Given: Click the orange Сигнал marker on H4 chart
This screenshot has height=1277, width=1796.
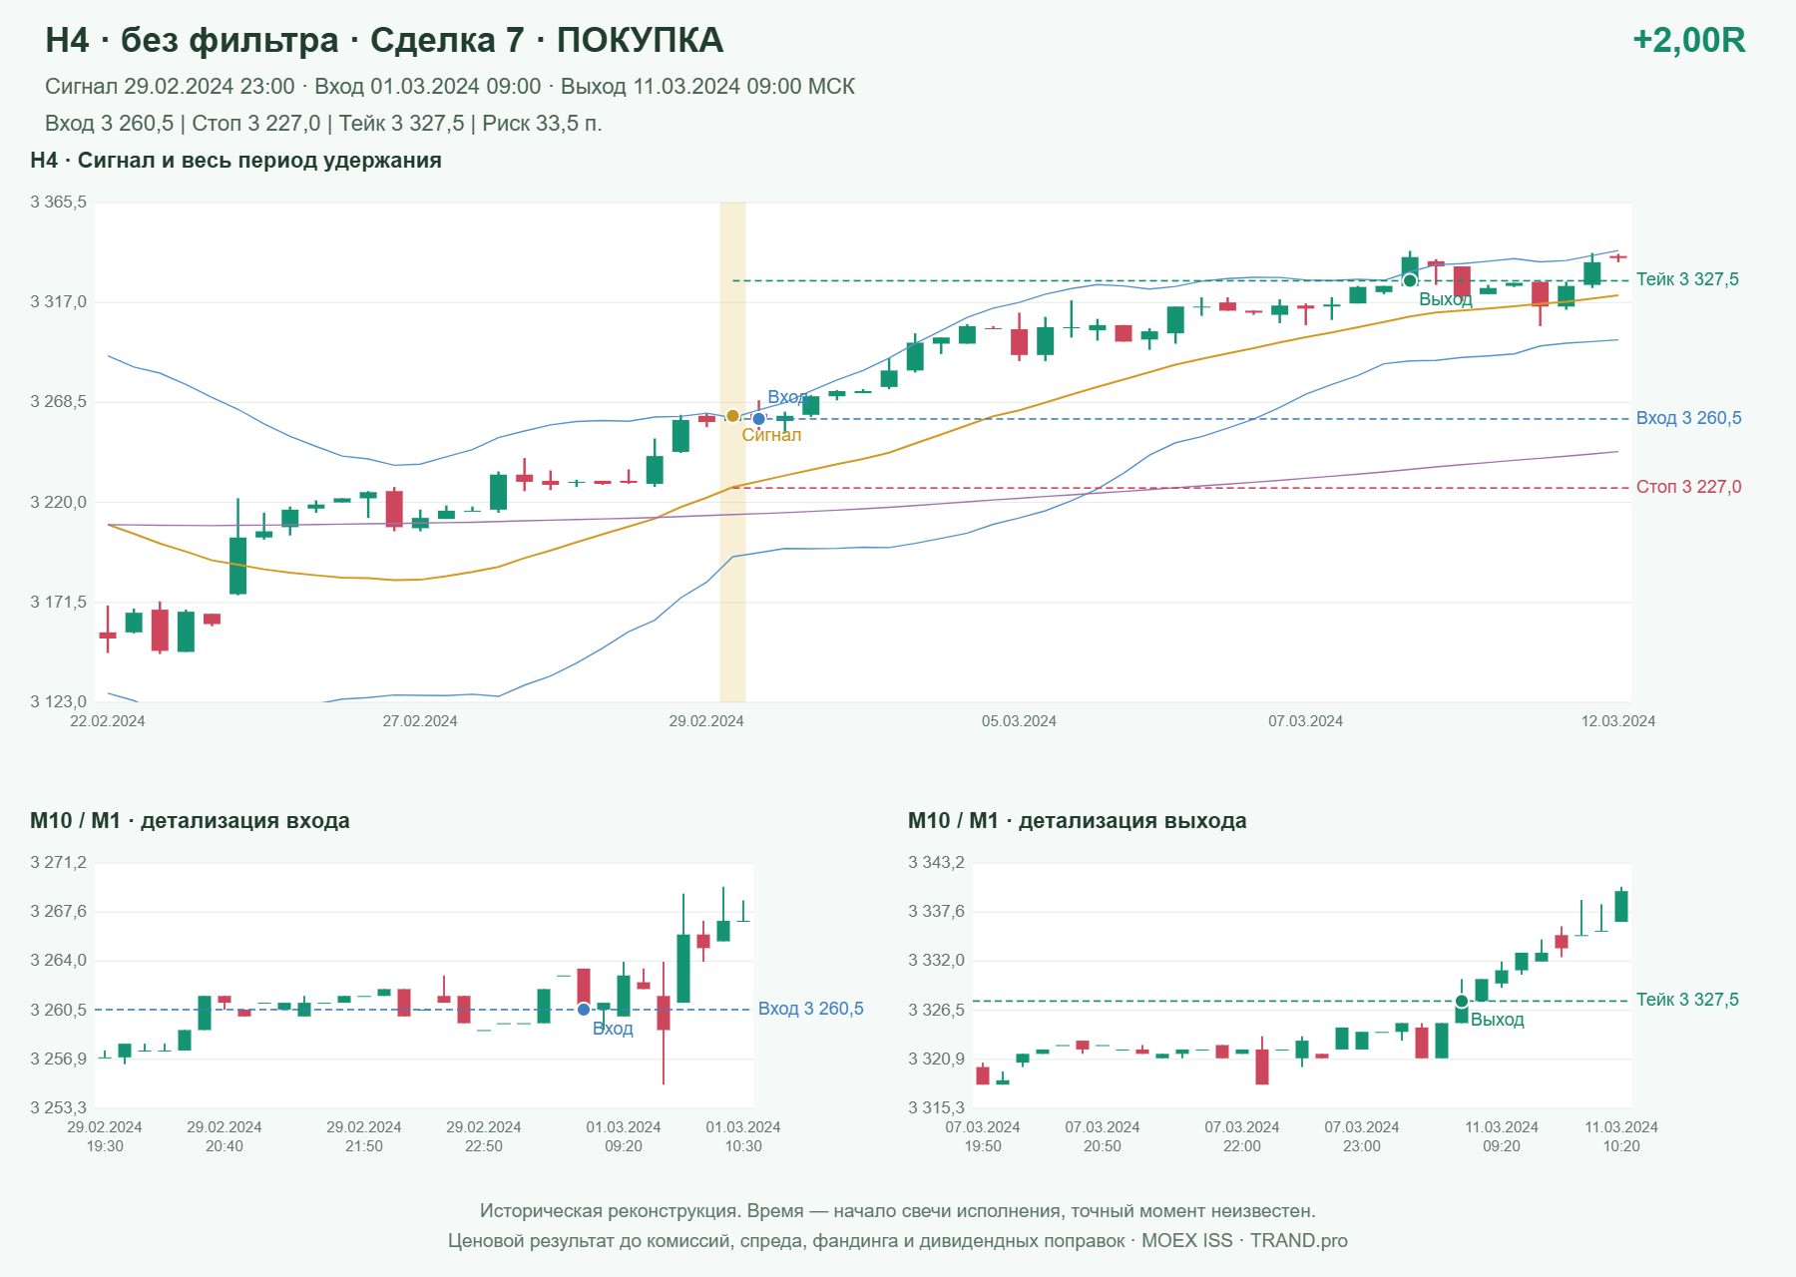Looking at the screenshot, I should (x=732, y=416).
